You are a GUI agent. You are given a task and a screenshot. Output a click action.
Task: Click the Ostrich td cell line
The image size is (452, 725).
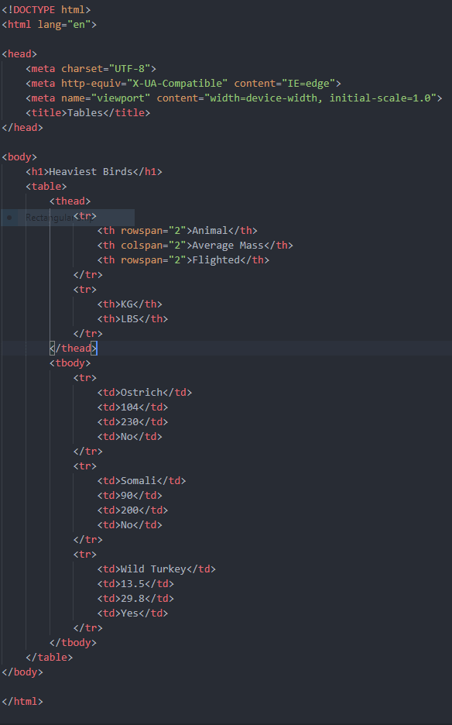[144, 393]
